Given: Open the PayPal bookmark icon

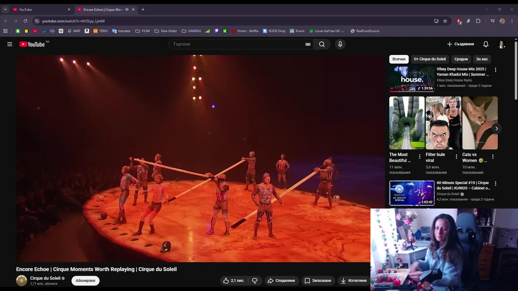Looking at the screenshot, I should click(x=44, y=31).
